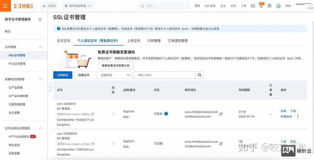This screenshot has width=314, height=160.
Task: Expand the 账号全部资源 dropdown
Action: pyautogui.click(x=78, y=6)
